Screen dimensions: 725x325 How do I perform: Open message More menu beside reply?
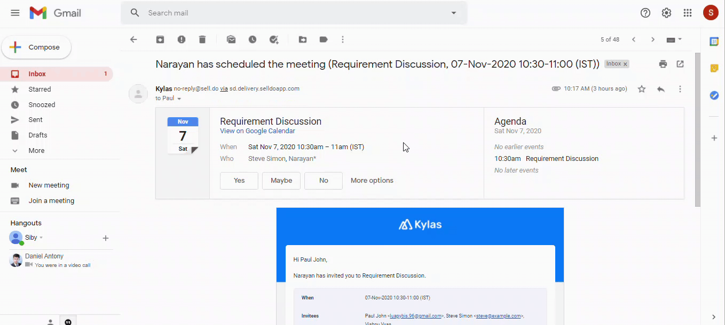pos(680,89)
